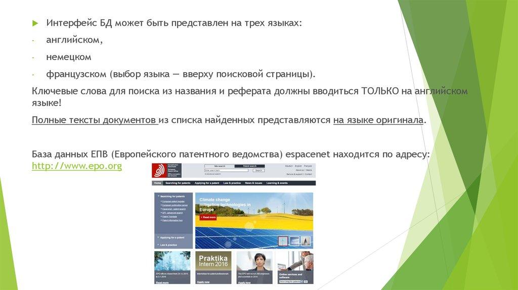The image size is (518, 290).
Task: Select the first wind turbine carousel thumbnail
Action: [x=284, y=241]
